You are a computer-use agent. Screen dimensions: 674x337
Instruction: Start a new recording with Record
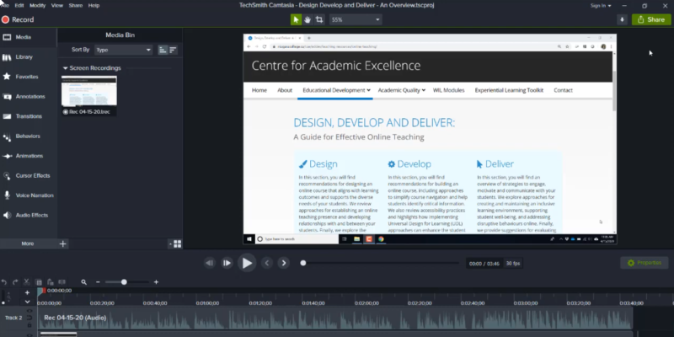18,19
